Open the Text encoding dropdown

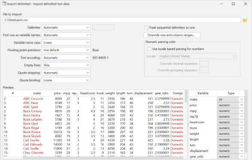[66, 58]
